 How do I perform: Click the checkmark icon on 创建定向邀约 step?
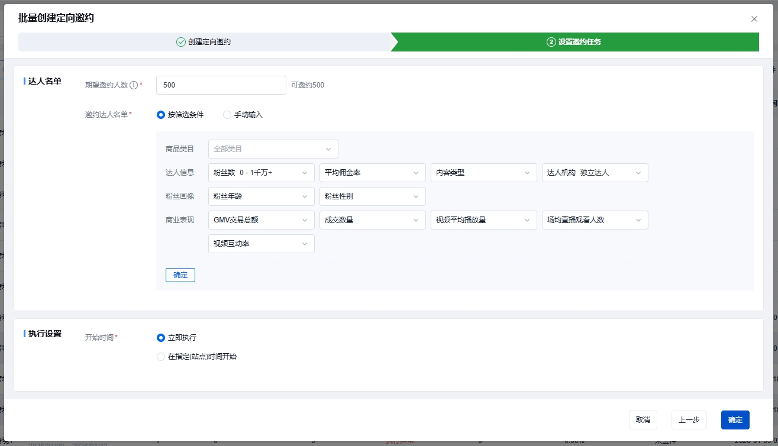pyautogui.click(x=181, y=42)
